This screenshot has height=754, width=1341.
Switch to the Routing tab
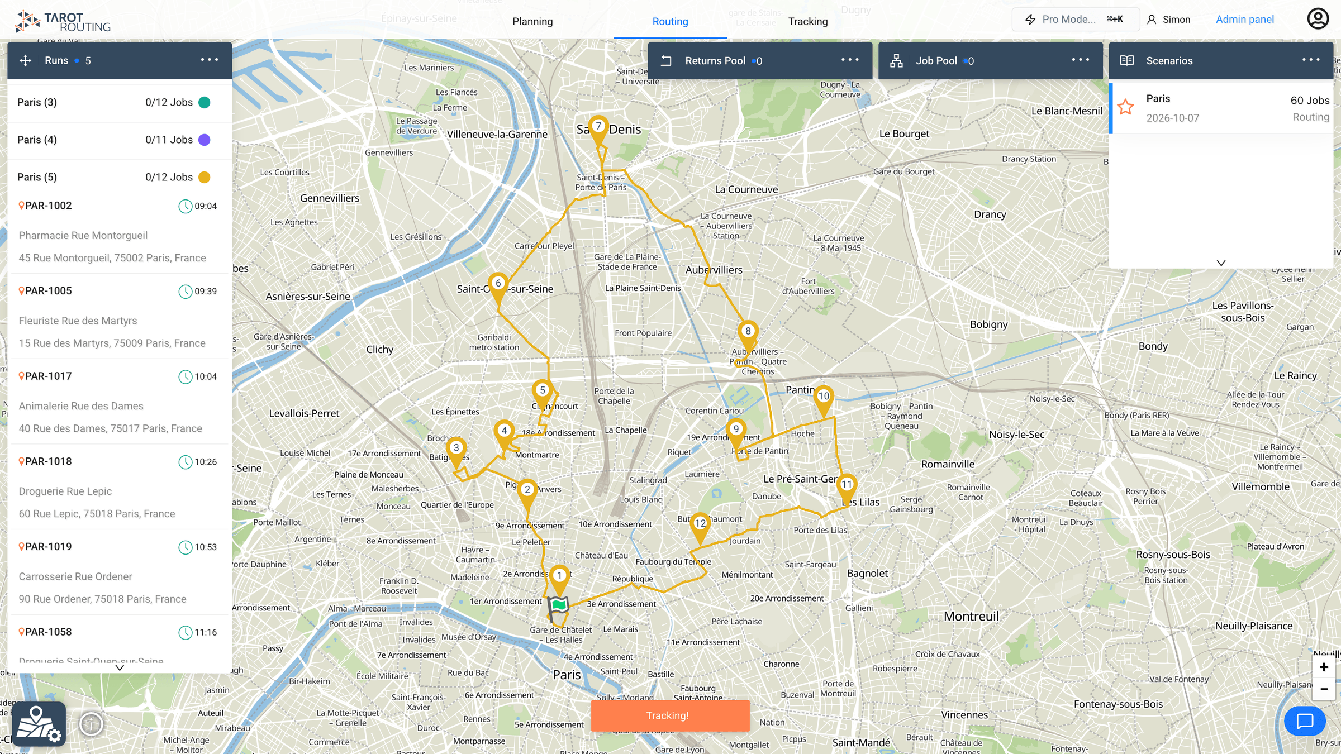670,21
